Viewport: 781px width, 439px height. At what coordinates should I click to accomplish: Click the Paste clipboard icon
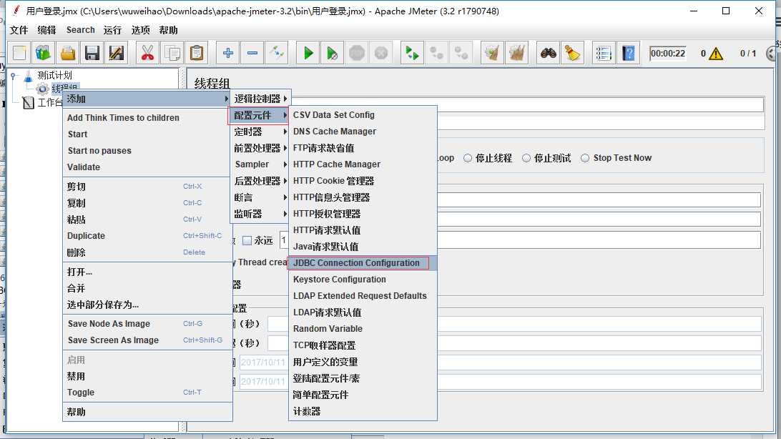(197, 53)
